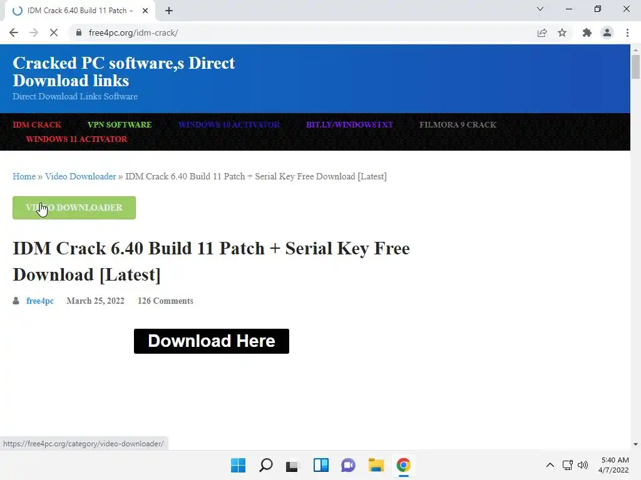Click the page vertical scrollbar thumb
Screen dimensions: 641x480
click(x=635, y=66)
